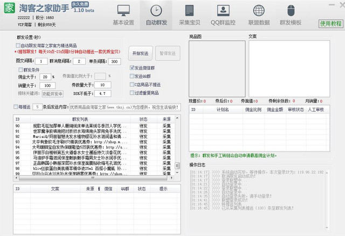
Task: Edit the 每推送 count field
Action: pos(37,107)
